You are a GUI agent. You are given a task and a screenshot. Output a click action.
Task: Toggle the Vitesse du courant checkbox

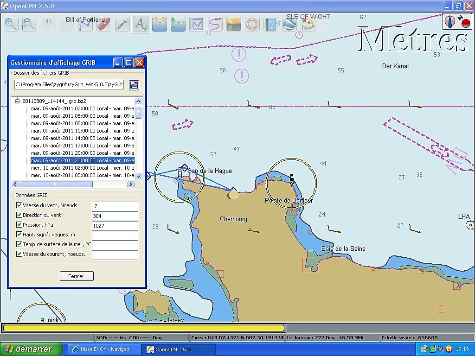coord(19,254)
